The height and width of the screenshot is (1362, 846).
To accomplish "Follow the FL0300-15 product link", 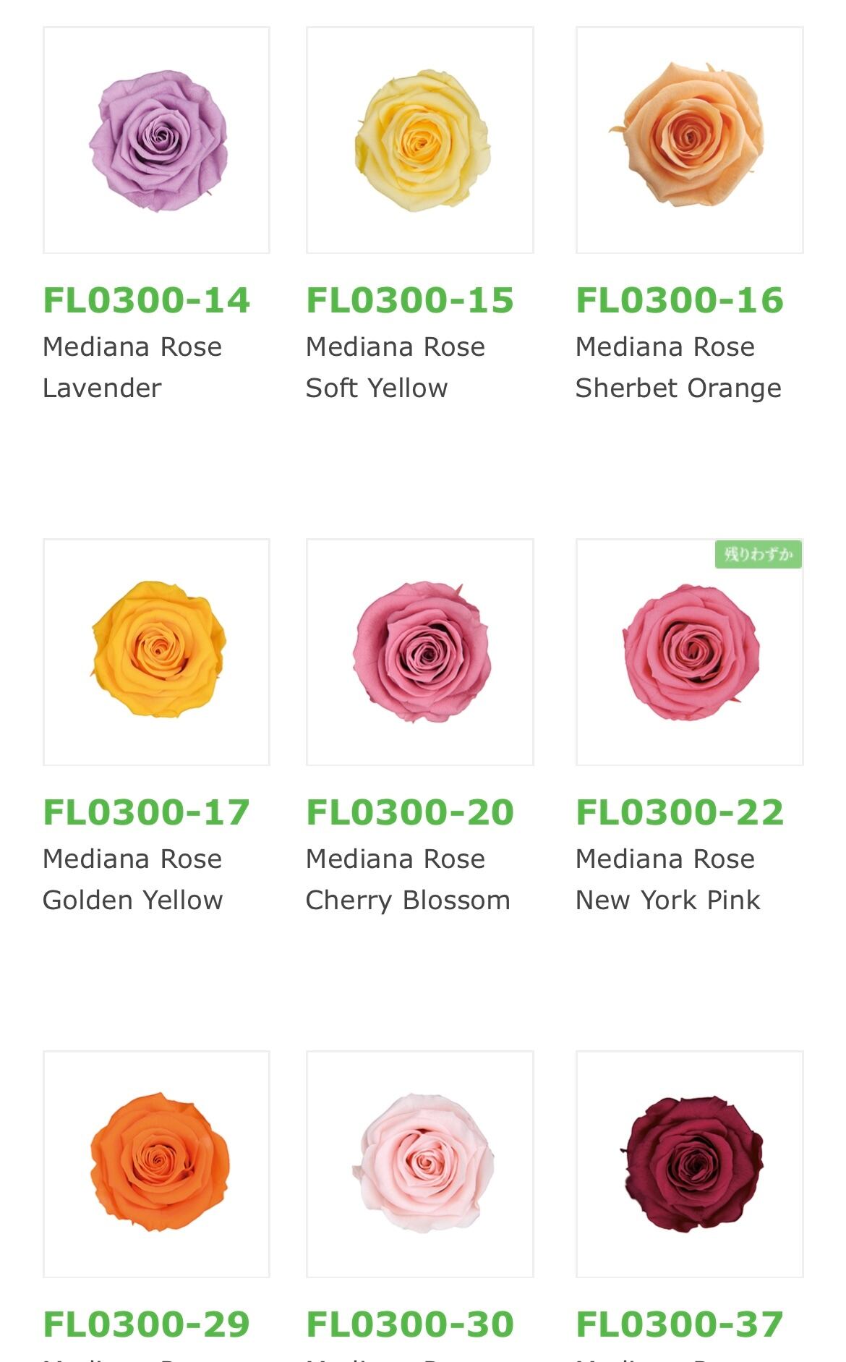I will coord(410,300).
